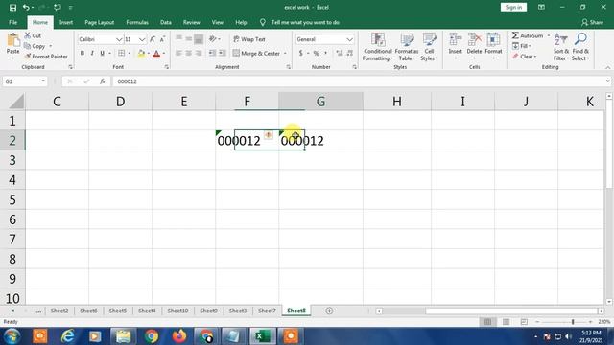Image resolution: width=614 pixels, height=345 pixels.
Task: Switch to Page Layout view in status bar
Action: click(506, 322)
